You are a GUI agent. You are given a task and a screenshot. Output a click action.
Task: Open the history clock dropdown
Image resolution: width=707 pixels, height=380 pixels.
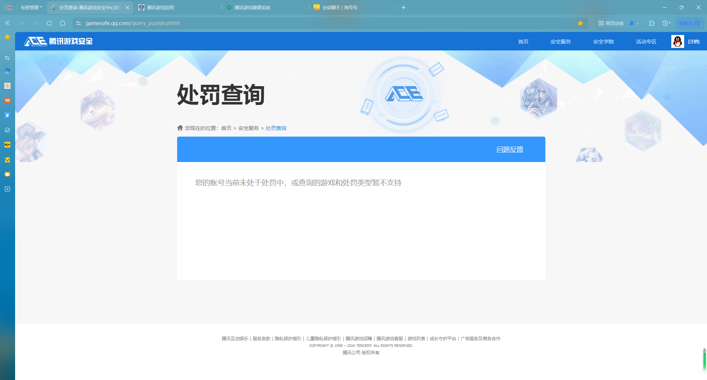pos(666,23)
